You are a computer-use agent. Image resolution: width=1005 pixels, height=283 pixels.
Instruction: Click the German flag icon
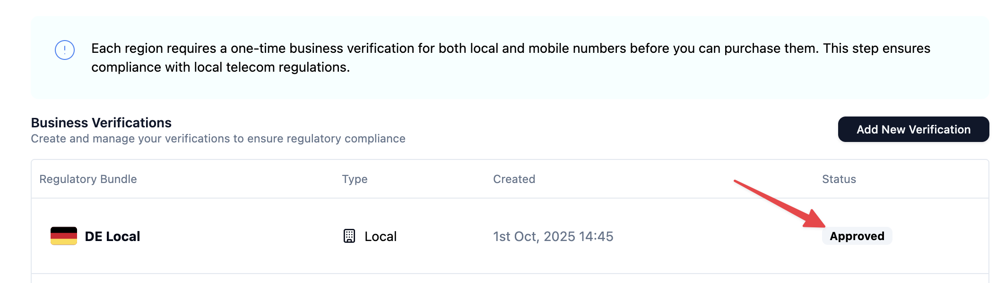tap(64, 236)
